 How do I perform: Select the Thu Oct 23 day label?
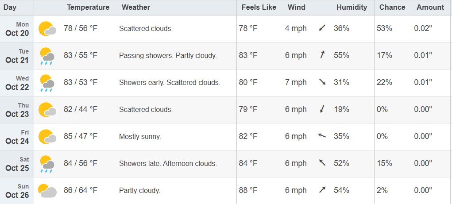pos(17,110)
